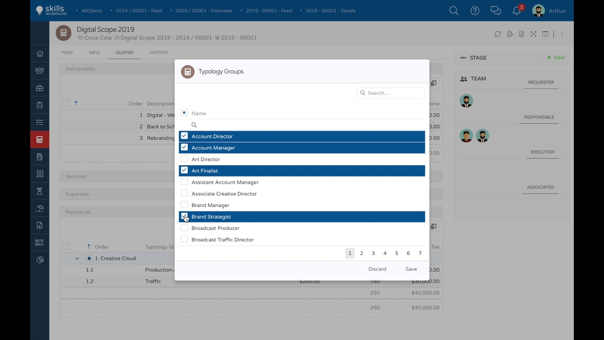Viewport: 604px width, 340px height.
Task: Open the receipt invoice sidebar icon
Action: [x=40, y=174]
